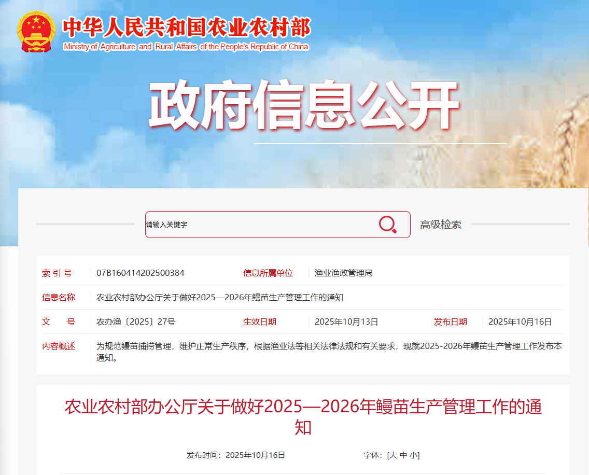589x475 pixels.
Task: Set font size to 小
Action: (x=413, y=455)
